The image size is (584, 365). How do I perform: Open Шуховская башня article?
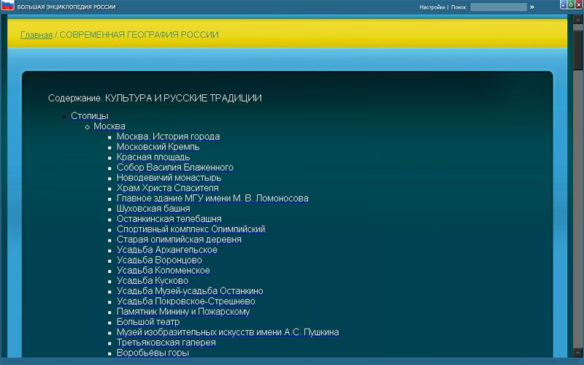(153, 209)
